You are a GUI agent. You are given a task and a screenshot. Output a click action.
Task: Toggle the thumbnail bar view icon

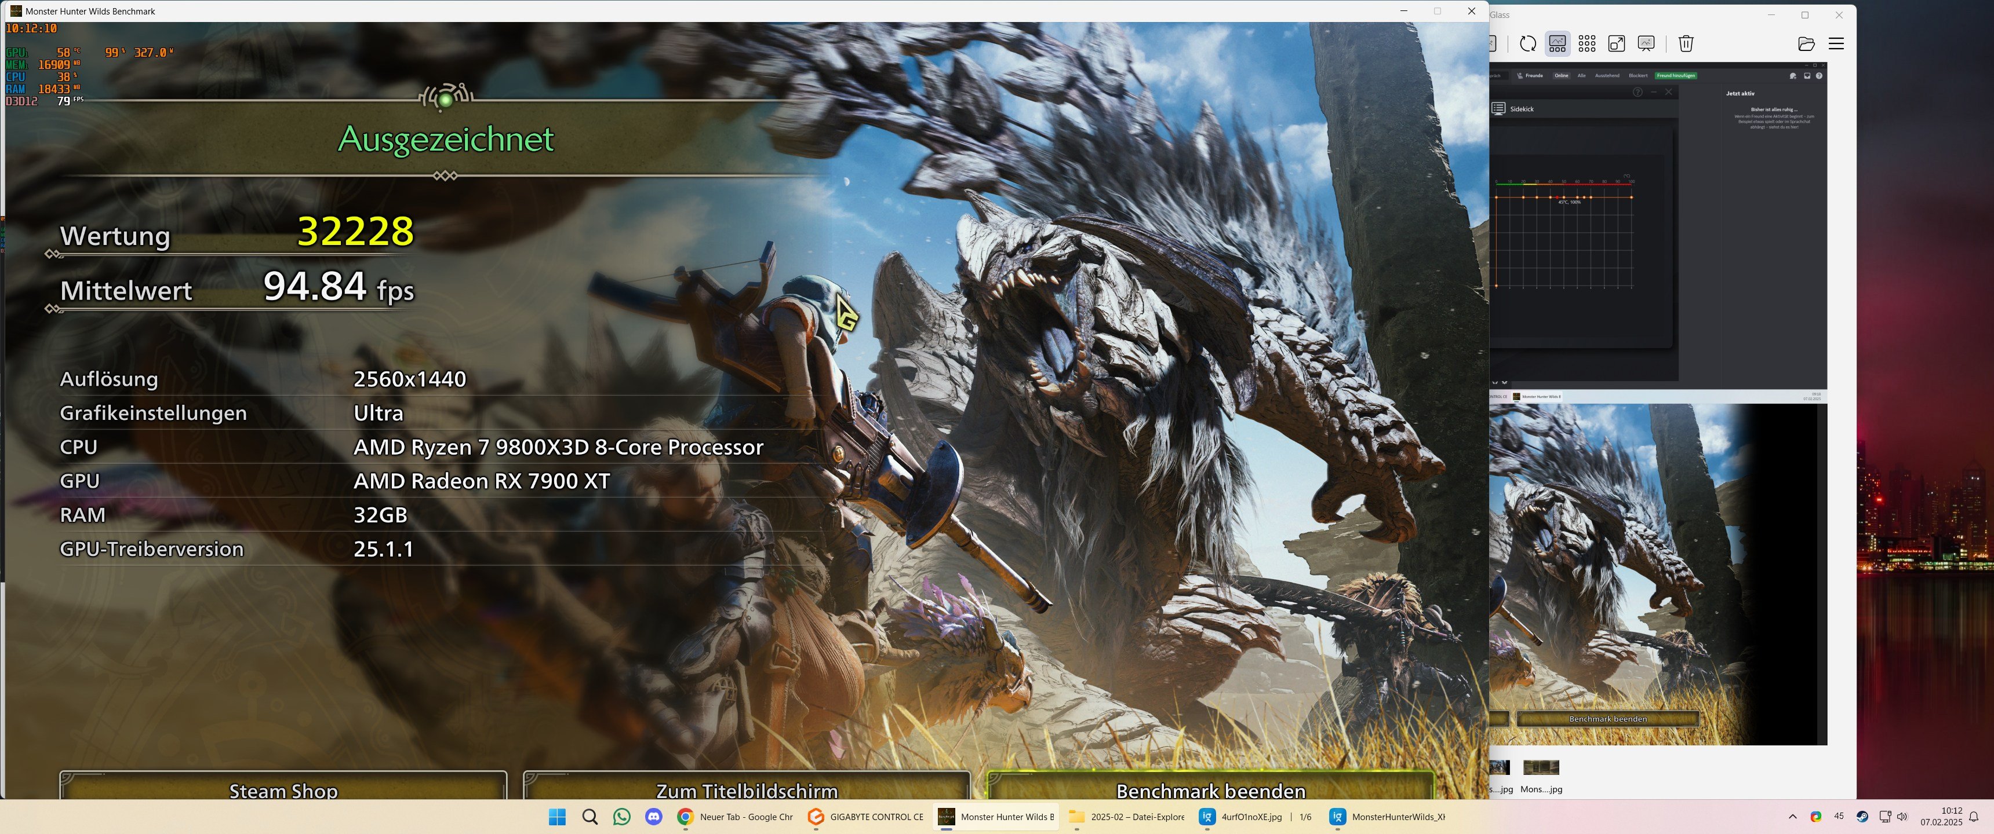point(1558,44)
